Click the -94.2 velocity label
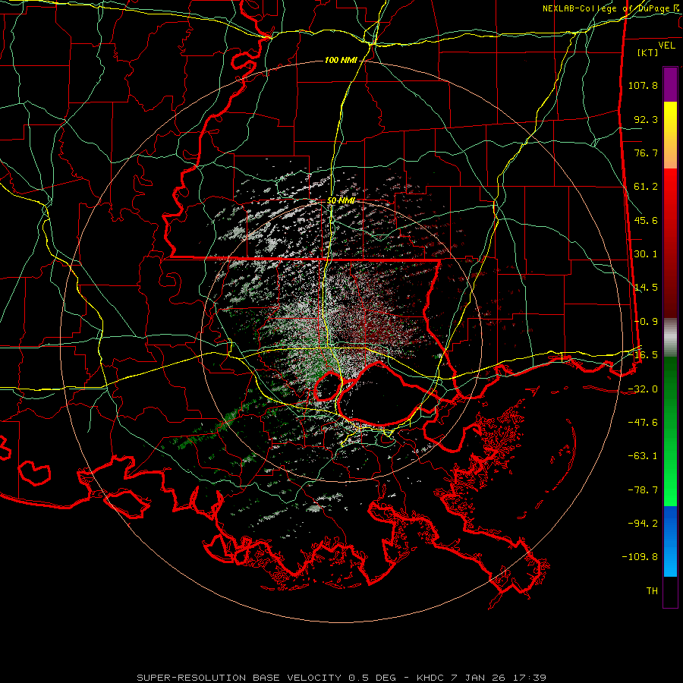This screenshot has height=683, width=683. [x=643, y=524]
